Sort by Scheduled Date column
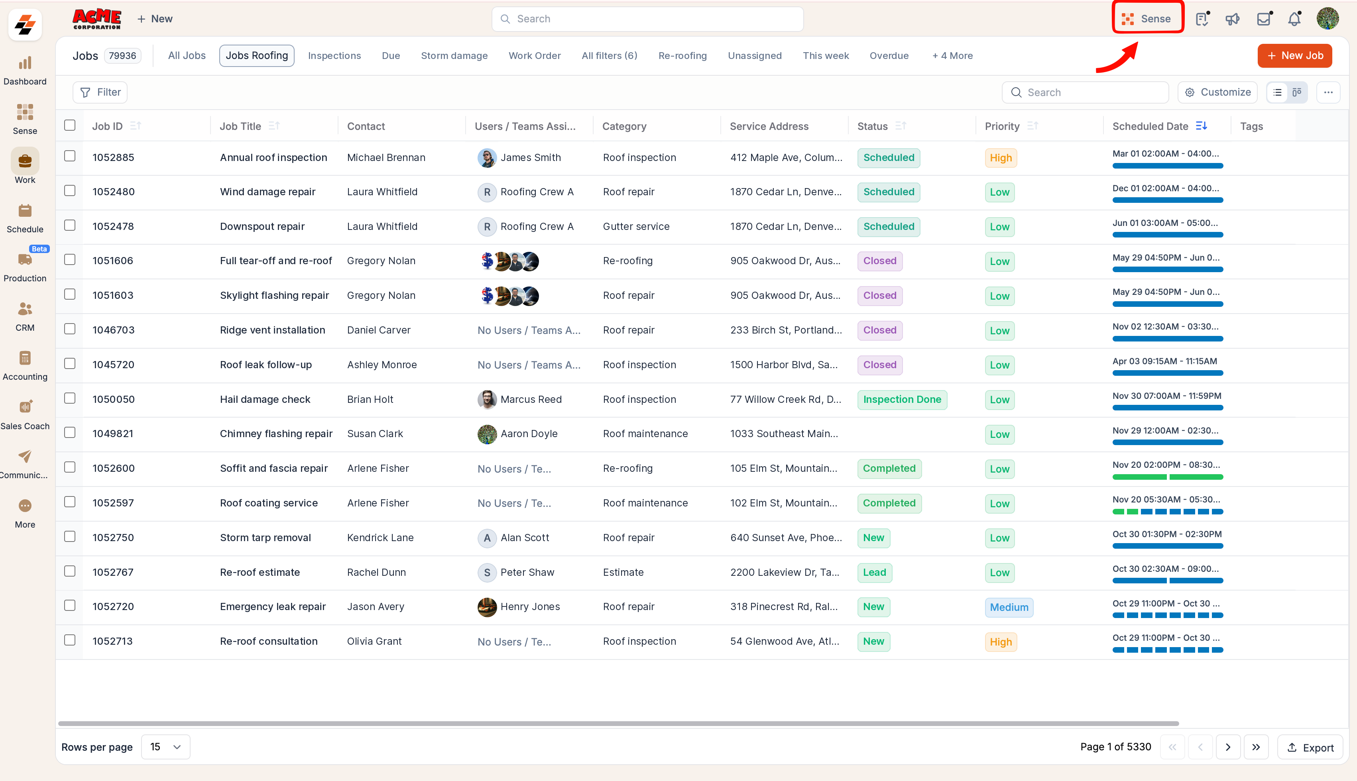The width and height of the screenshot is (1357, 781). 1202,126
